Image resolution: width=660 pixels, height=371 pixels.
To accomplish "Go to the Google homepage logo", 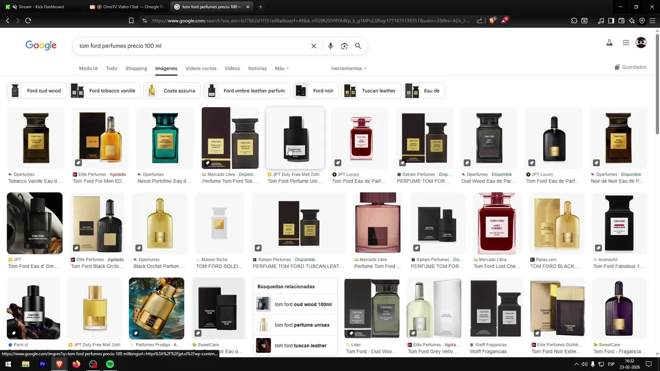I will [x=41, y=45].
